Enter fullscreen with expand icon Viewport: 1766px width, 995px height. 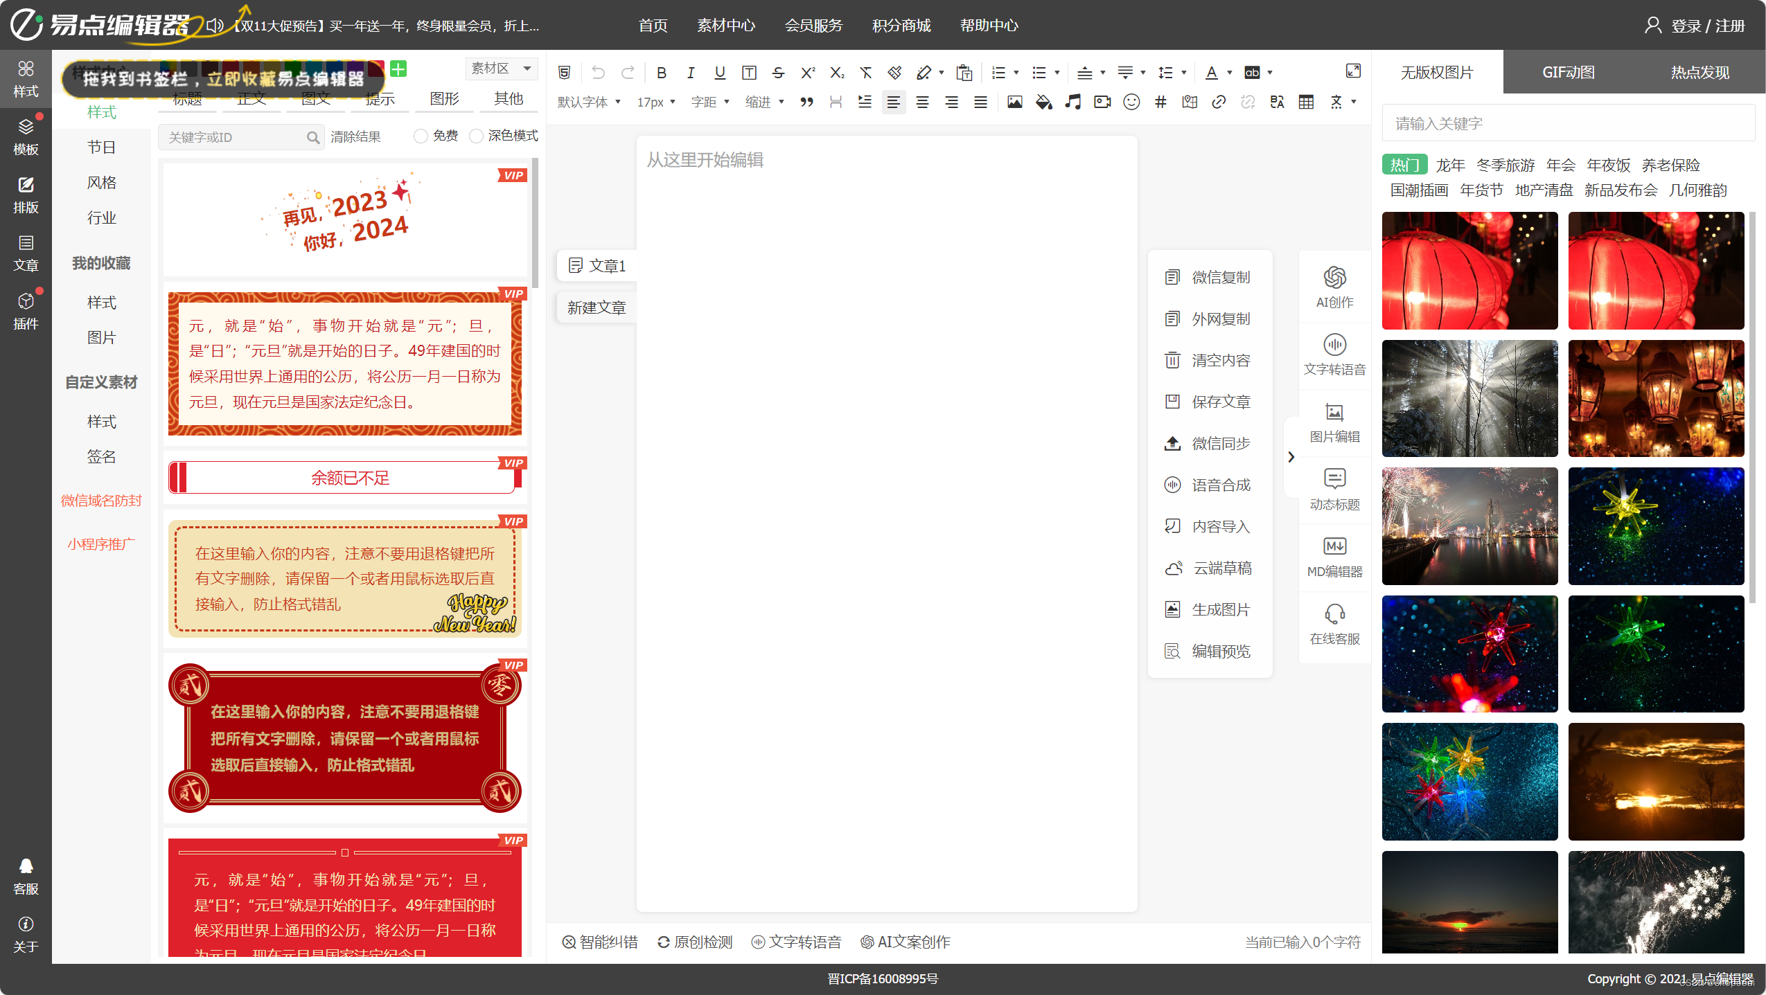[1353, 71]
